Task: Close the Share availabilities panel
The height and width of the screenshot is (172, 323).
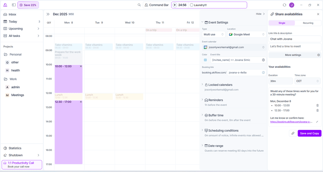Action: tap(318, 14)
